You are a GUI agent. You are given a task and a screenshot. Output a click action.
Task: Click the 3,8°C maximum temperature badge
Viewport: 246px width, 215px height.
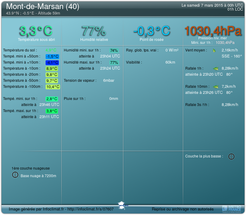coord(52,111)
